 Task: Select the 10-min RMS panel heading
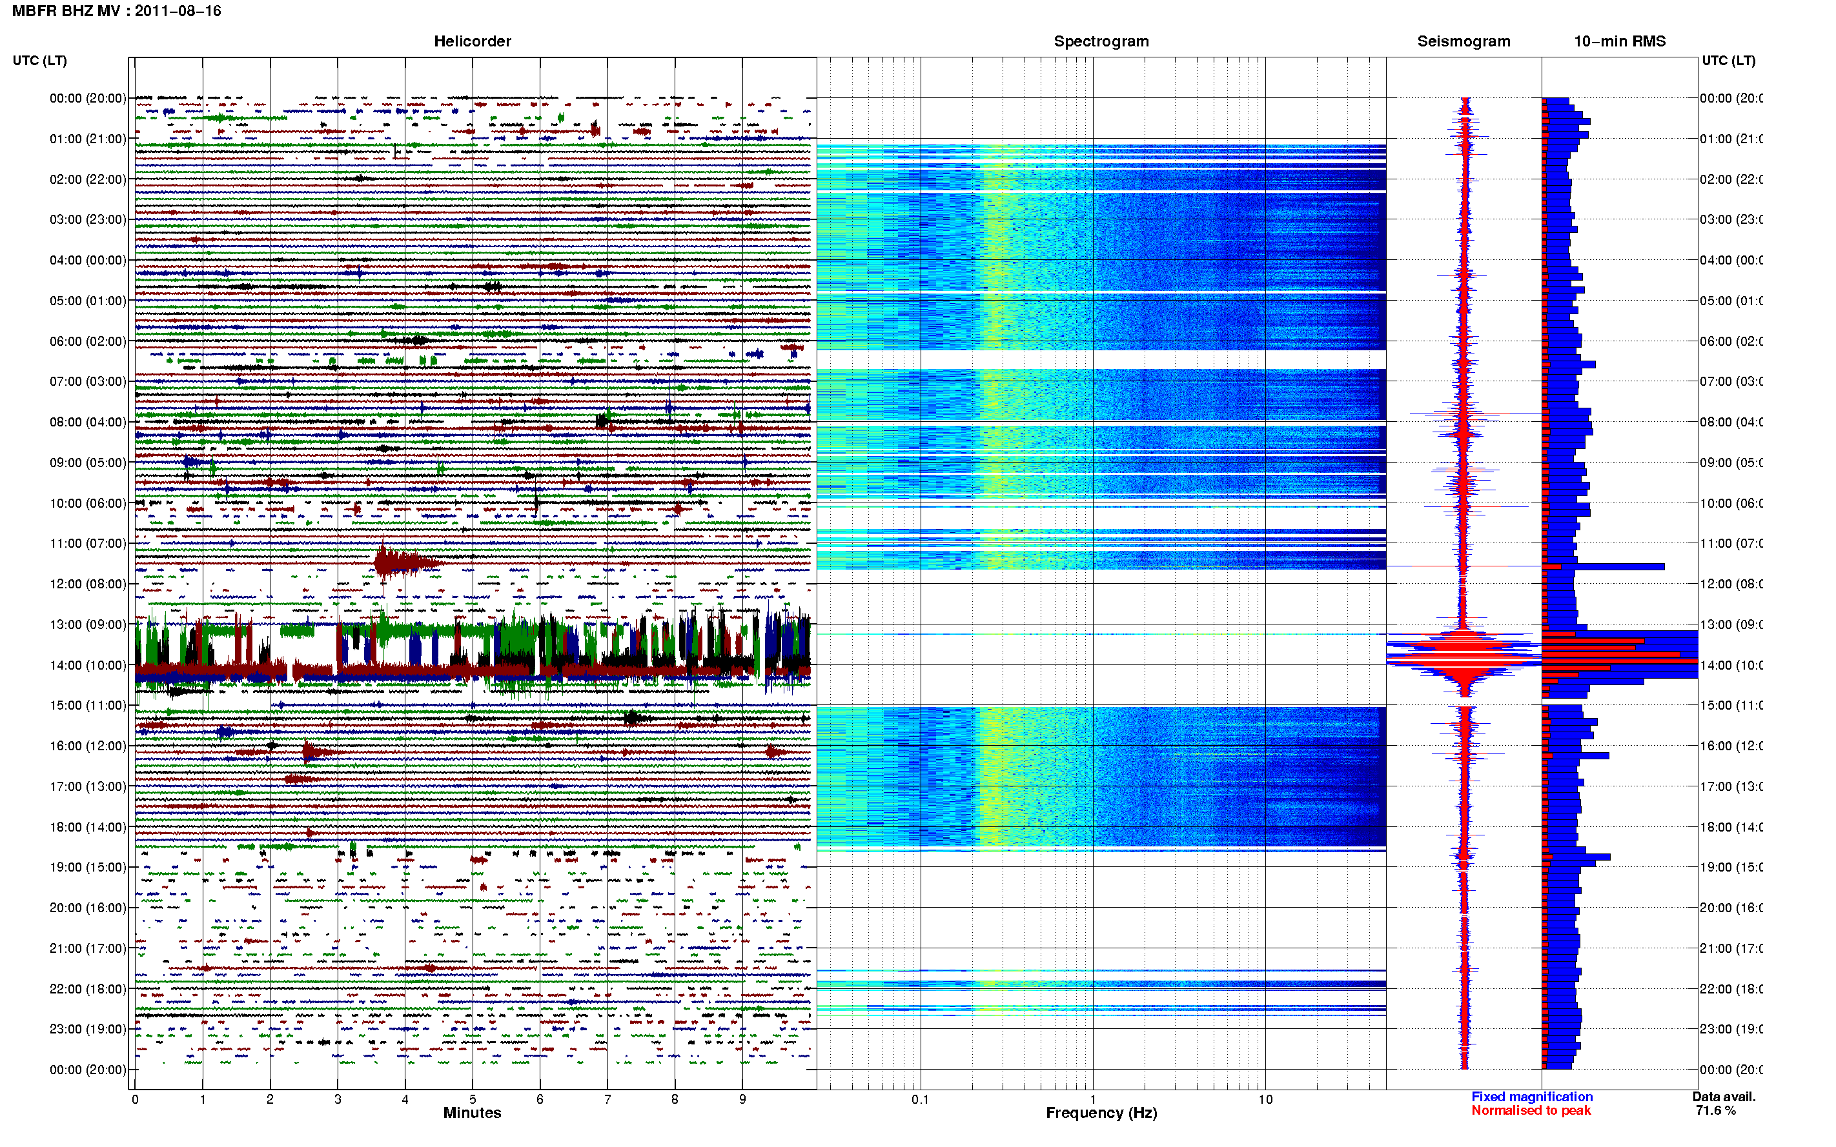coord(1619,41)
